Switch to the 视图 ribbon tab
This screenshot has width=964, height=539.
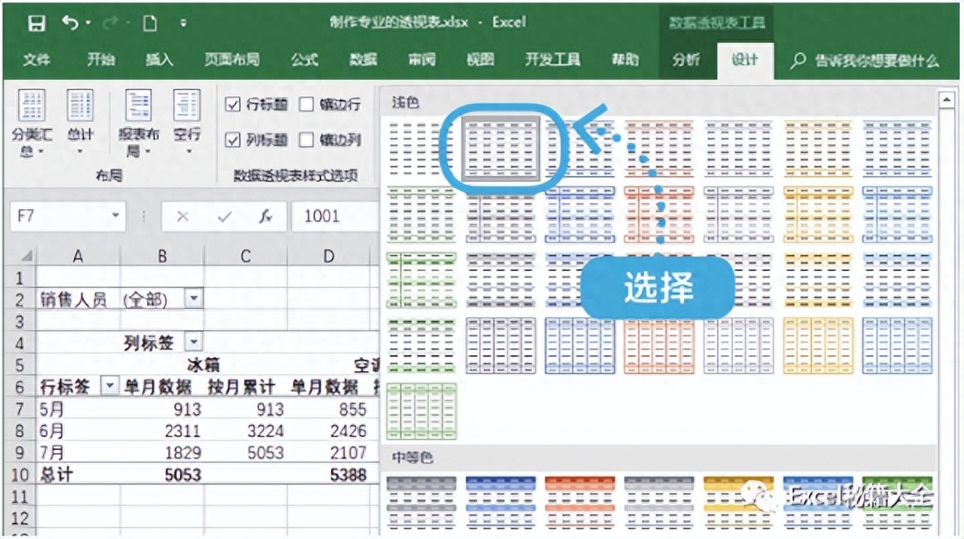point(480,60)
